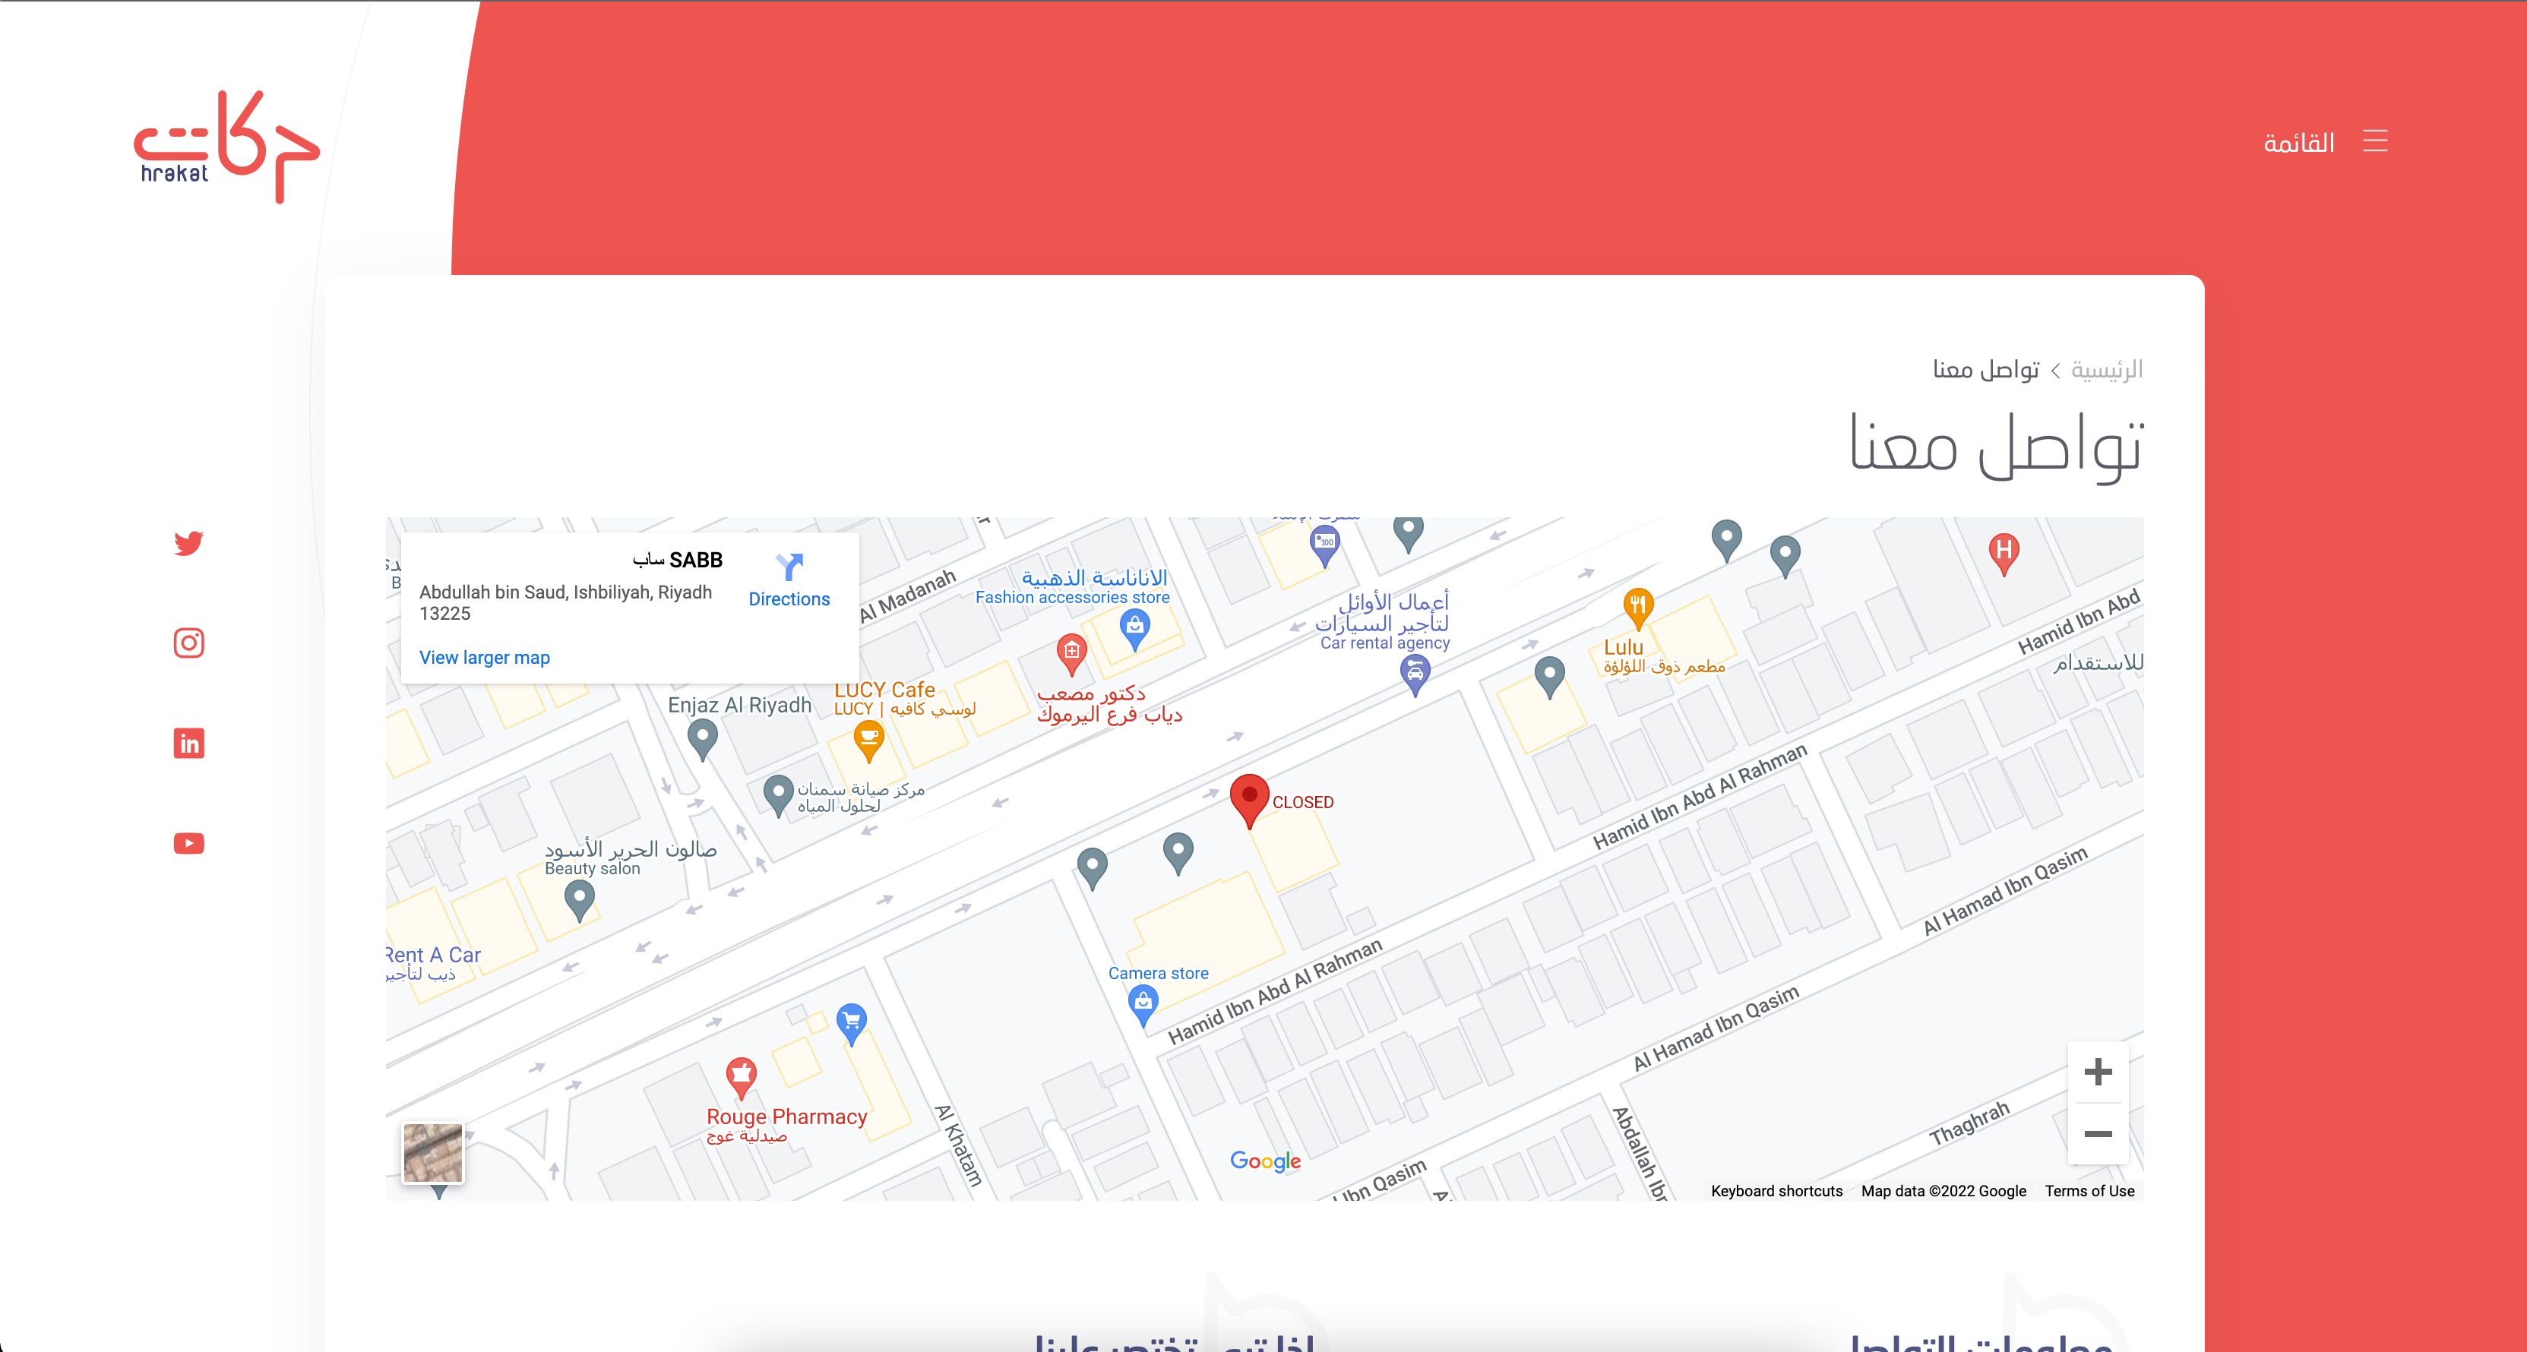The height and width of the screenshot is (1352, 2527).
Task: Open the hamburger menu icon
Action: point(2375,141)
